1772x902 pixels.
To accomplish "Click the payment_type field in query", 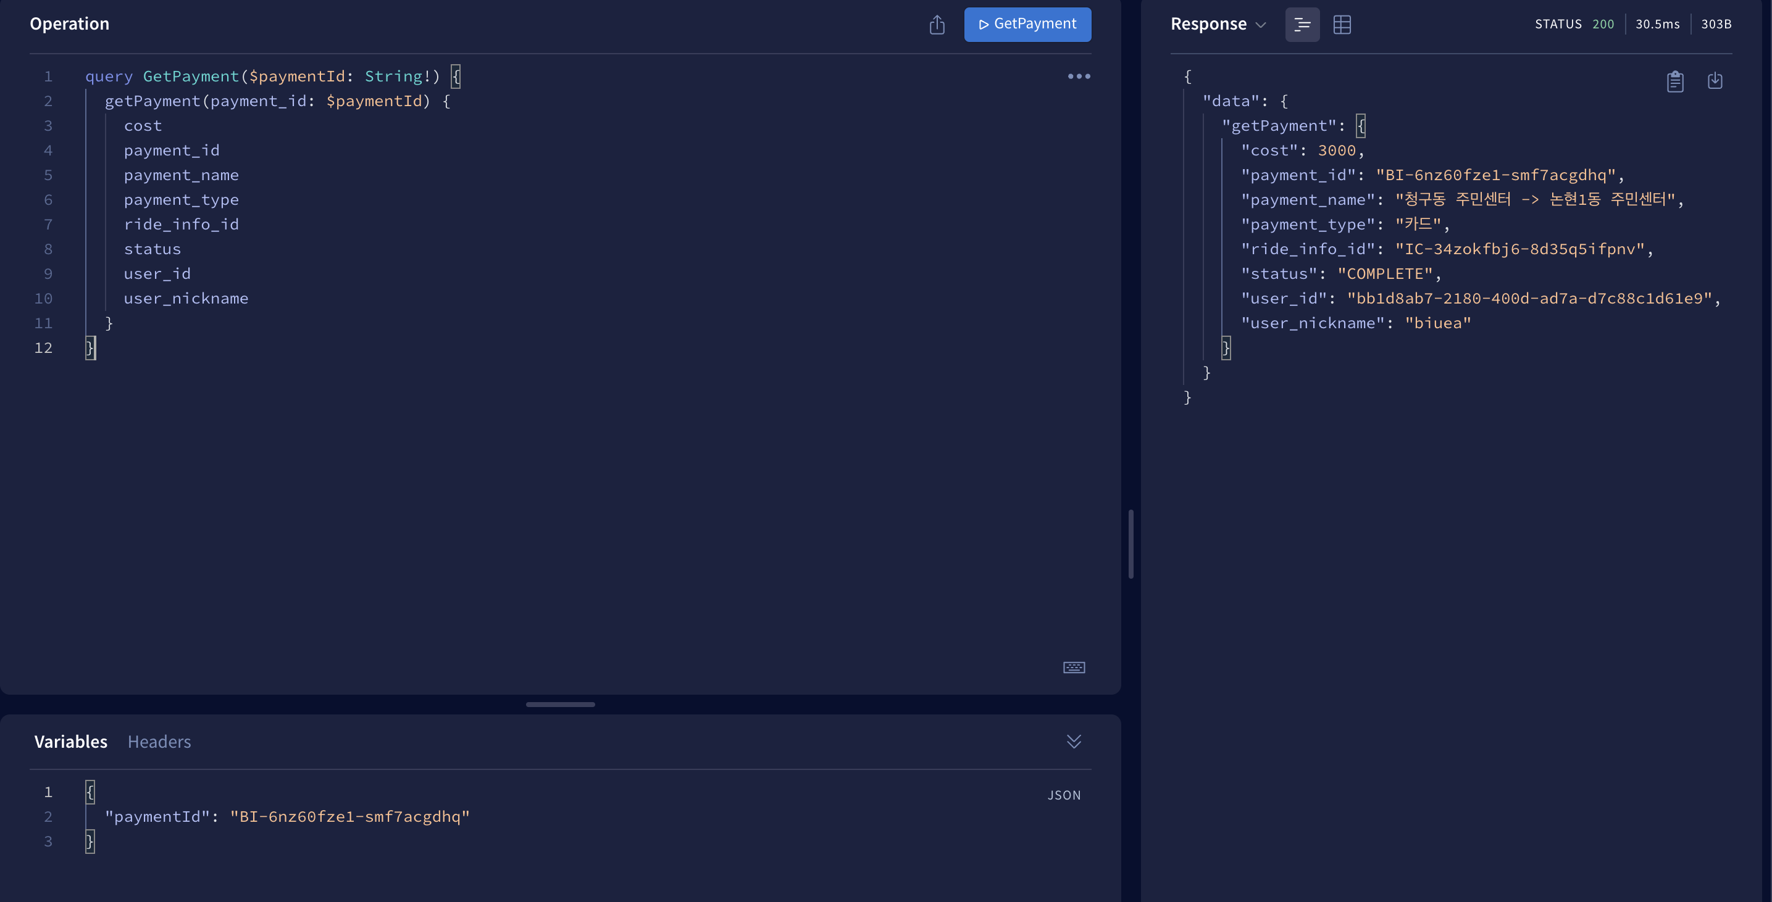I will (x=181, y=200).
